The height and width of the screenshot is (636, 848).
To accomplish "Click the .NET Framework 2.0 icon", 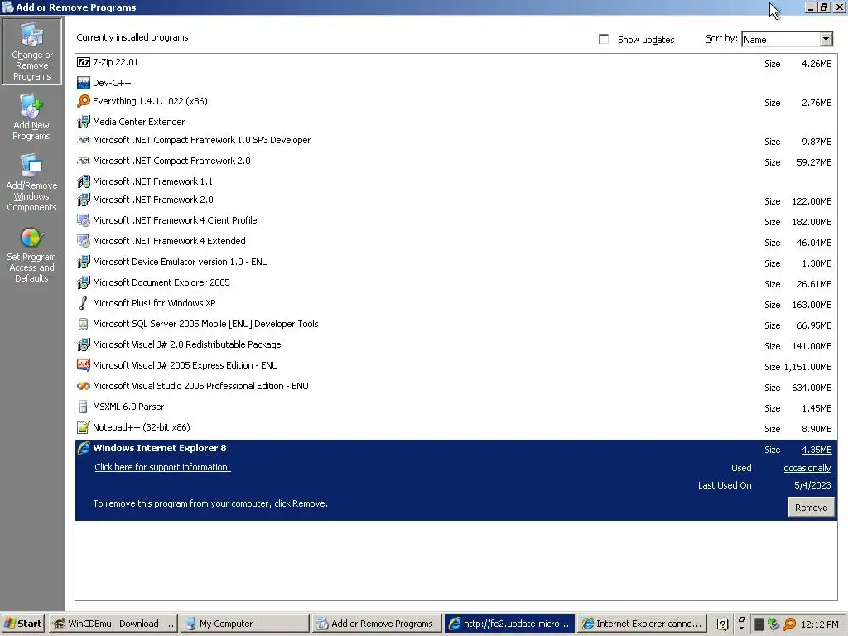I will coord(84,200).
